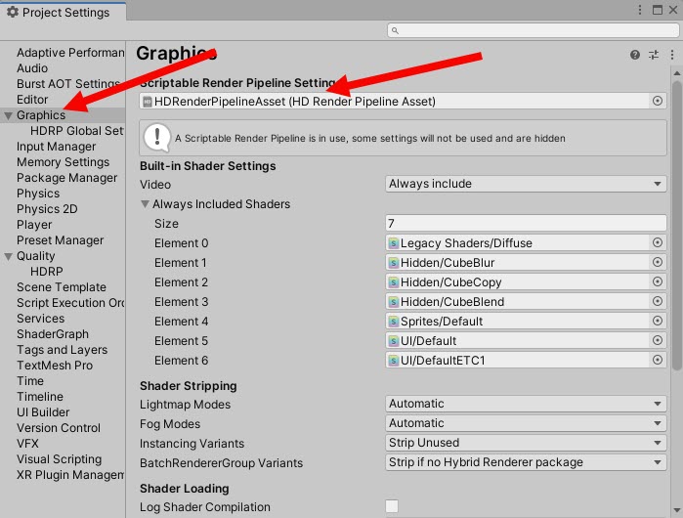Open the VFX settings category
This screenshot has width=683, height=518.
tap(27, 444)
